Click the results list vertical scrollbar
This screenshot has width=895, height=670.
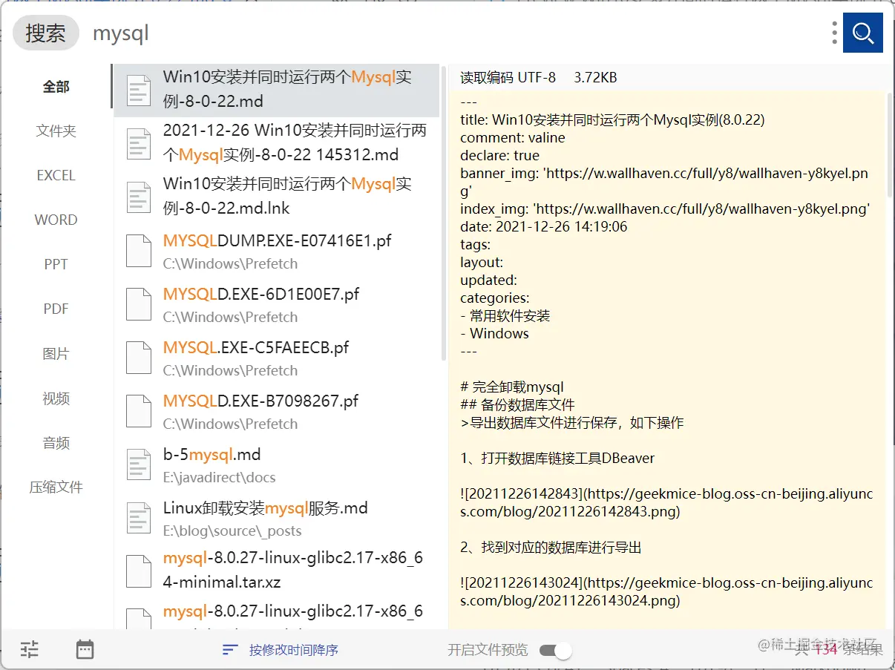(444, 213)
